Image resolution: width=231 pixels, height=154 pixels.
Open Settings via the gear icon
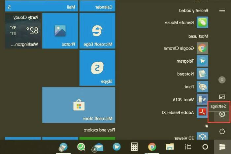pyautogui.click(x=222, y=114)
